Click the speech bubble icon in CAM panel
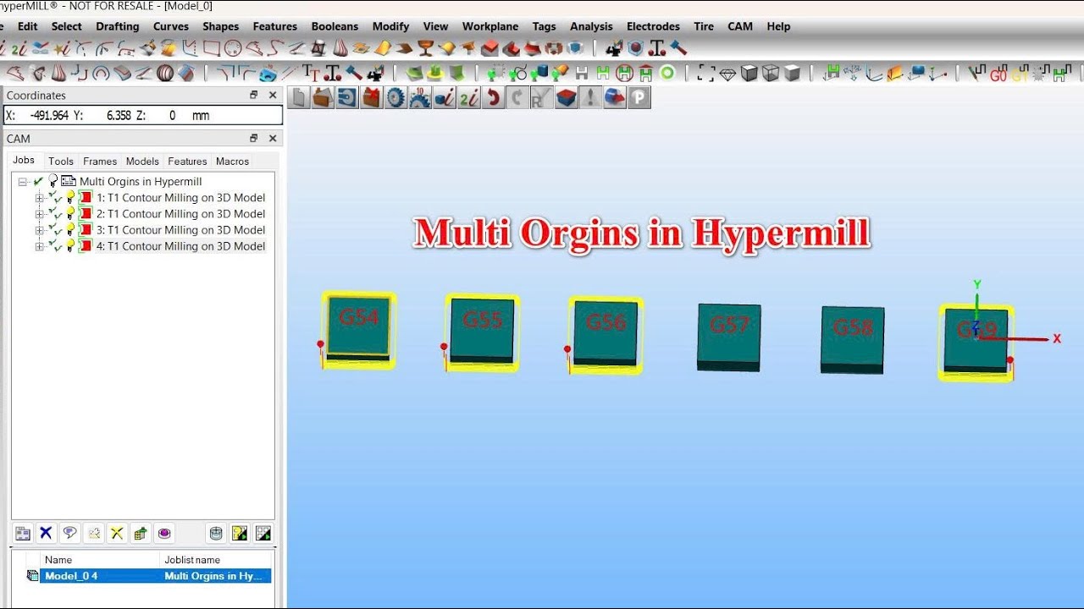Screen dimensions: 1084x609 tap(69, 533)
